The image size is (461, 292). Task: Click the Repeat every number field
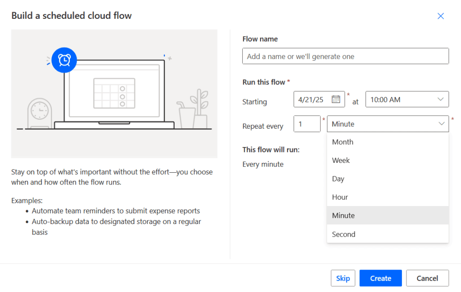[x=307, y=124]
